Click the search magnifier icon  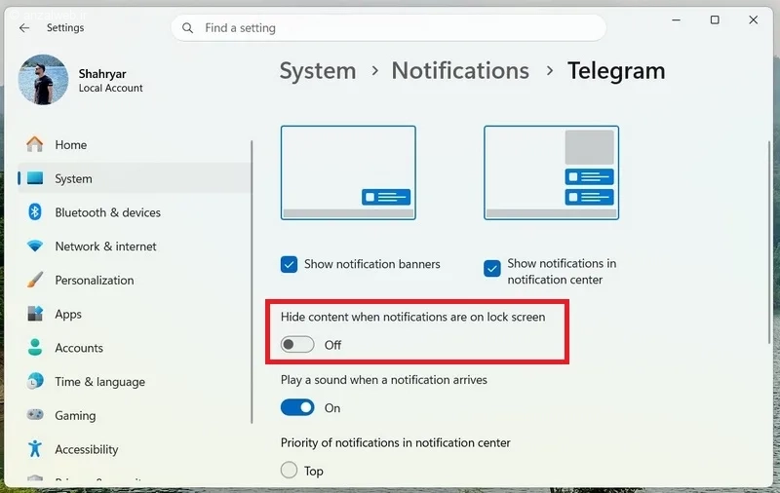click(187, 28)
